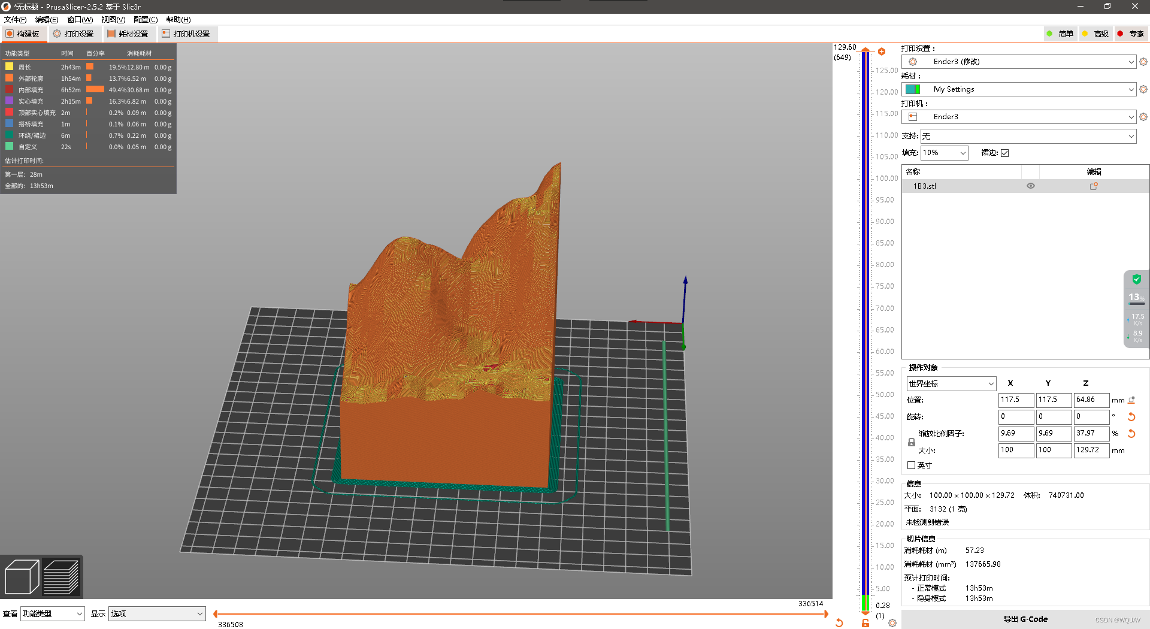
Task: Edit print preset via gear icon
Action: click(1143, 62)
